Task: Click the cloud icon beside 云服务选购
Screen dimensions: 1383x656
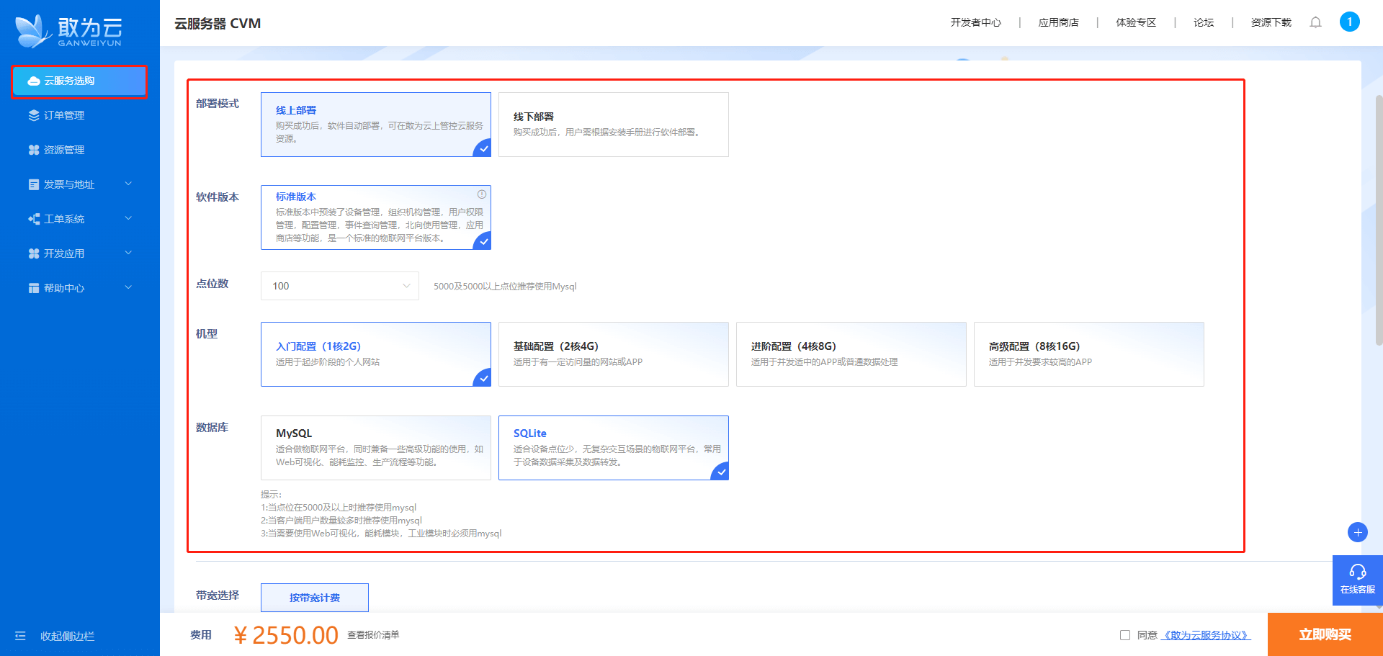Action: [34, 81]
